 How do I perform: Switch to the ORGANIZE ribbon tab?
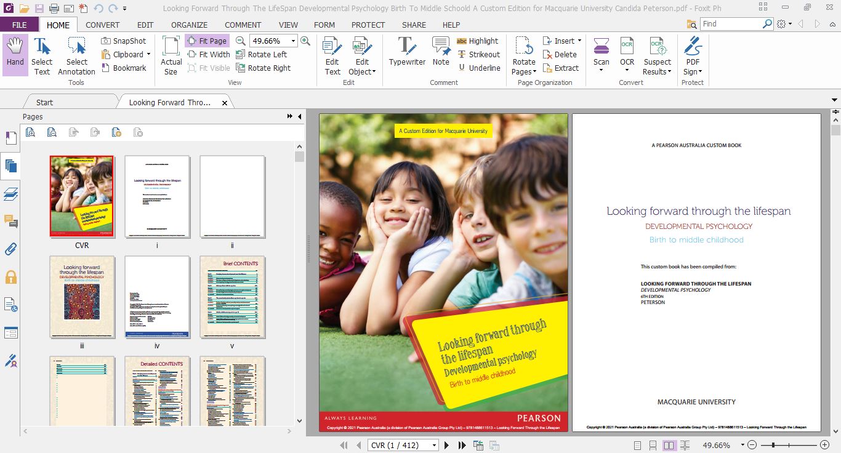(189, 25)
